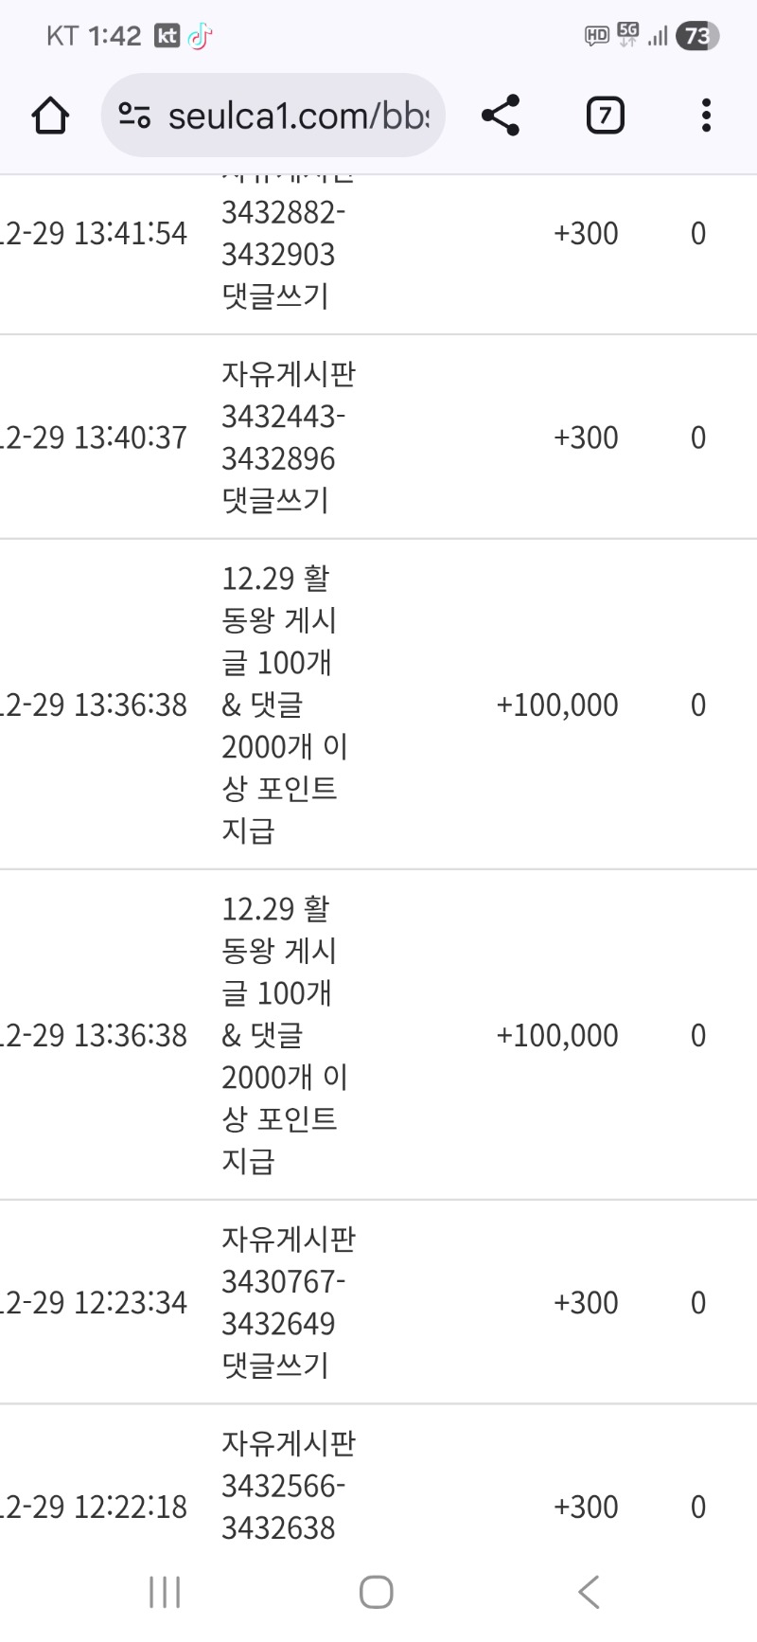757x1642 pixels.
Task: Open the 자유게시판 3432443-3432896 댓글쓰기 entry
Action: tap(288, 437)
